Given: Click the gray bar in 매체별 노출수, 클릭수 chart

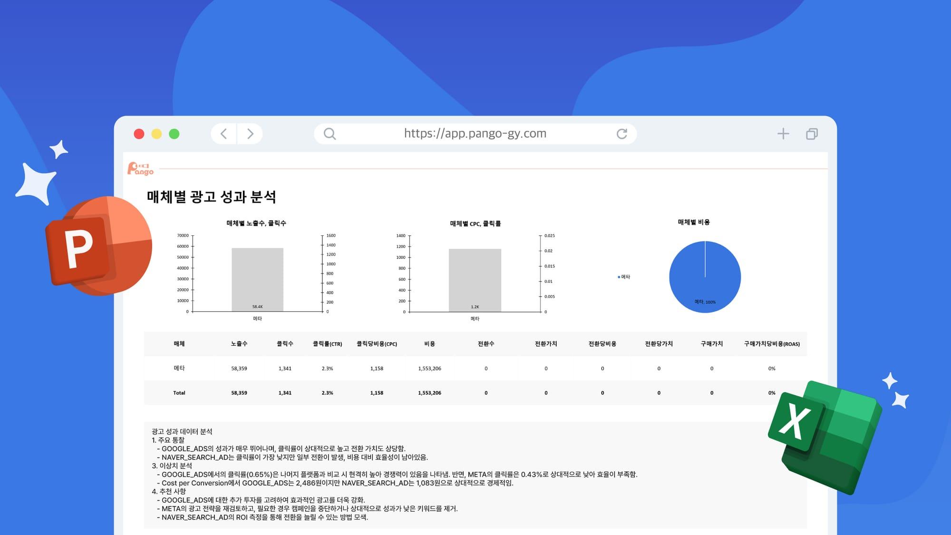Looking at the screenshot, I should [x=257, y=280].
